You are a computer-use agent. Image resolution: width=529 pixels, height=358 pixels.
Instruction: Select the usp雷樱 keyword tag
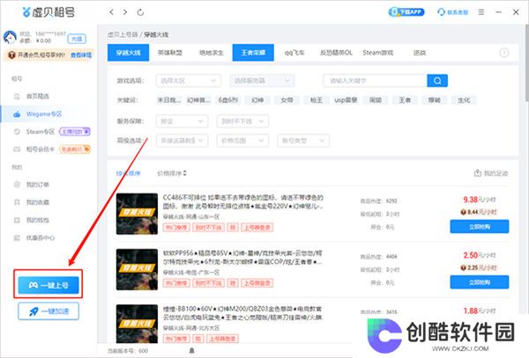point(346,100)
